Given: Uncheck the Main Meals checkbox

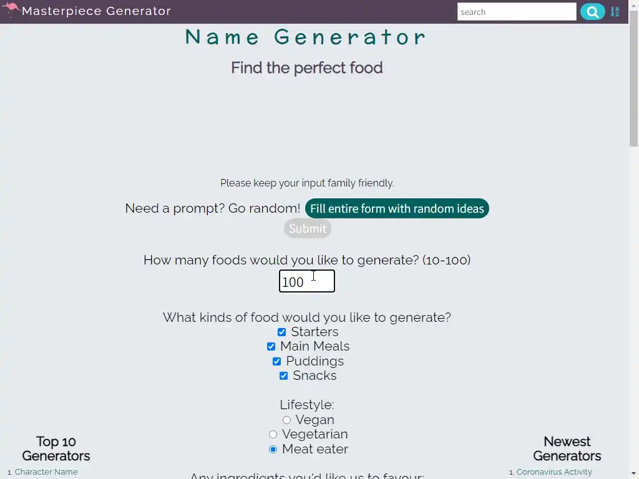Looking at the screenshot, I should [x=271, y=347].
